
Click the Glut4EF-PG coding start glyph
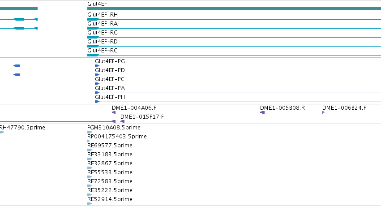point(97,66)
